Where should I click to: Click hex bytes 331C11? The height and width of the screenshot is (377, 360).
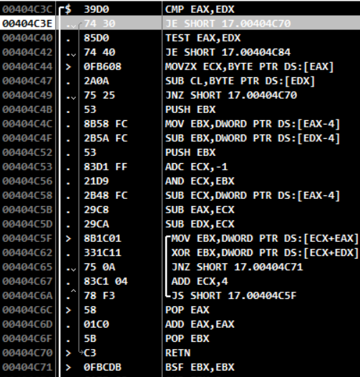click(x=102, y=253)
